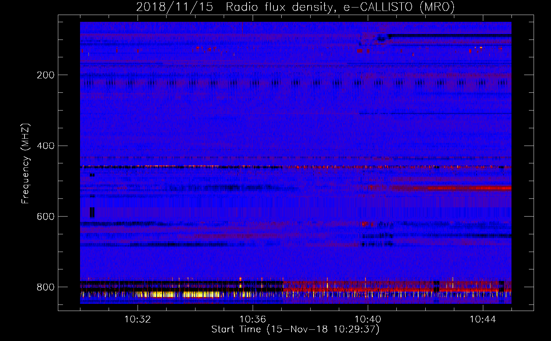Screen dimensions: 551x341
Task: Click the date "2018/11/15" in the title
Action: (x=175, y=7)
